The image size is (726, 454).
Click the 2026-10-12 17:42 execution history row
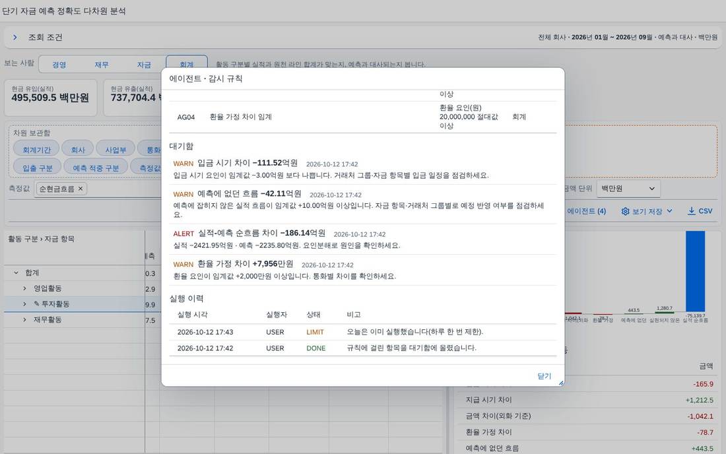point(362,348)
